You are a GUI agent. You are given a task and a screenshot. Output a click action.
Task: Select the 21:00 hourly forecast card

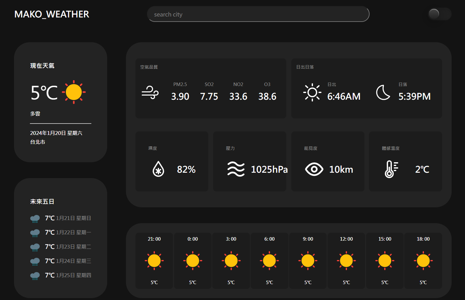coord(154,261)
